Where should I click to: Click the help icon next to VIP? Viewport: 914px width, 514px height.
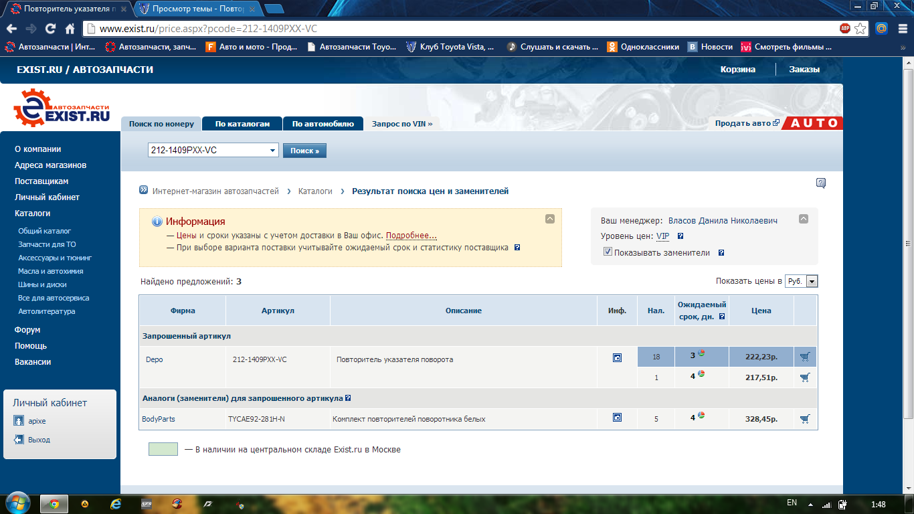pyautogui.click(x=680, y=236)
